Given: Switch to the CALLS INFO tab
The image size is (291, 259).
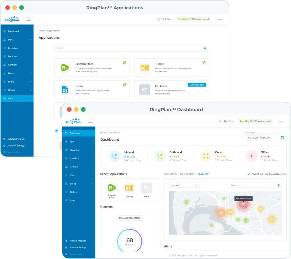Looking at the screenshot, I should click(170, 174).
